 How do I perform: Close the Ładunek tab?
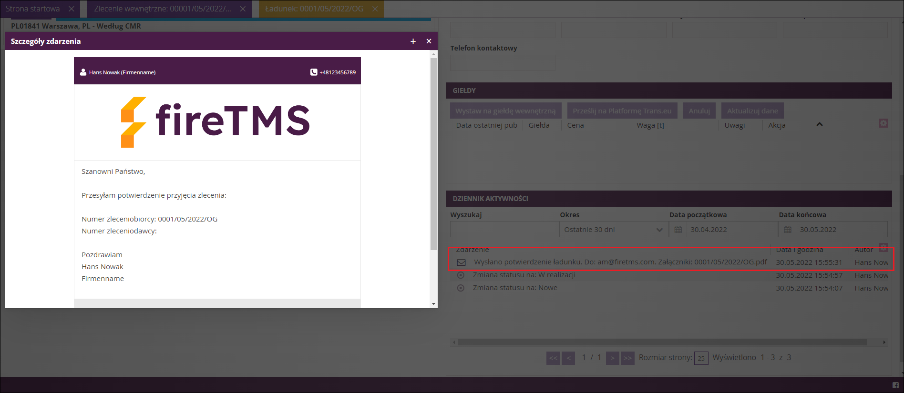pos(375,9)
